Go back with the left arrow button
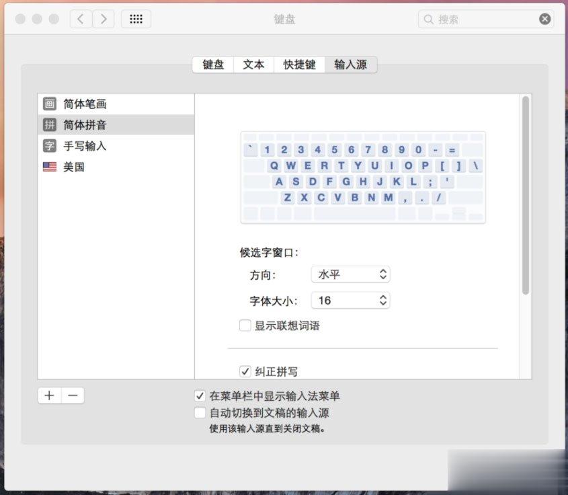 pyautogui.click(x=81, y=19)
